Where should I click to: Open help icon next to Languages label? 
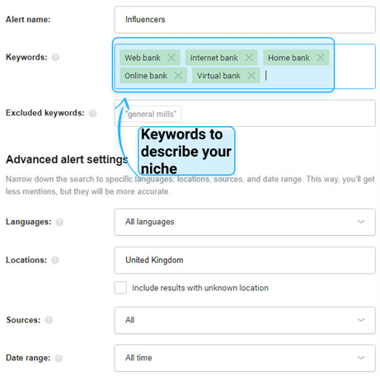(x=59, y=222)
